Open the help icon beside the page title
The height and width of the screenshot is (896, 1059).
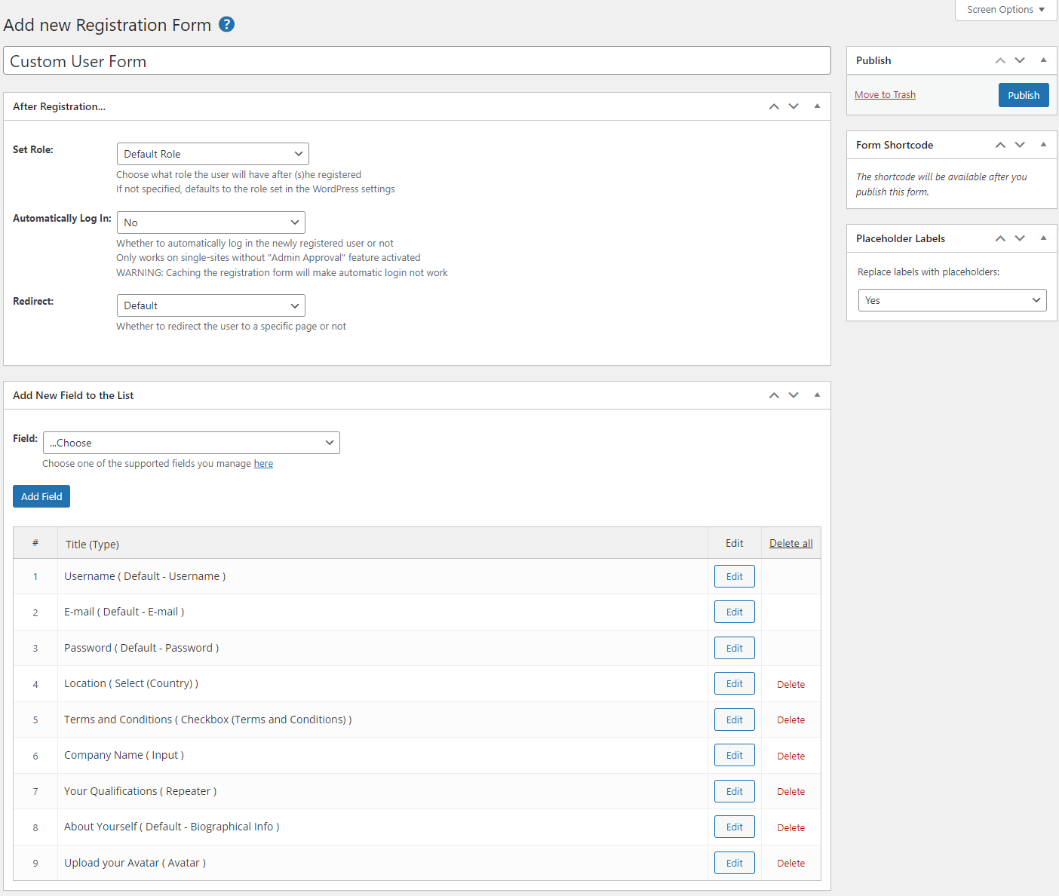click(226, 24)
